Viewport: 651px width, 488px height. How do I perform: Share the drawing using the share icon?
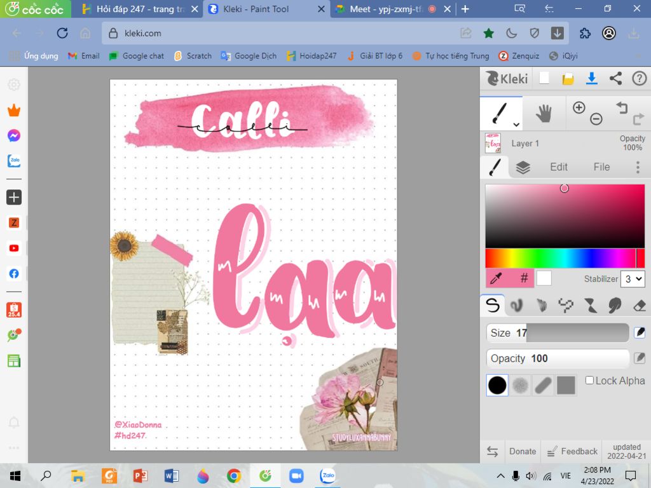pyautogui.click(x=615, y=78)
